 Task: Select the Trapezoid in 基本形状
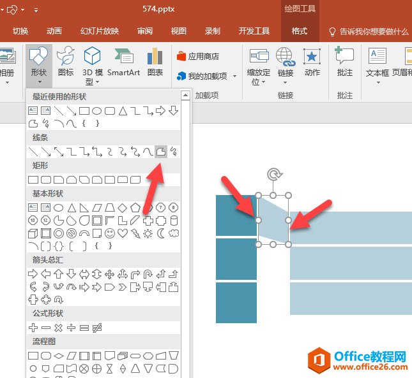coord(110,208)
